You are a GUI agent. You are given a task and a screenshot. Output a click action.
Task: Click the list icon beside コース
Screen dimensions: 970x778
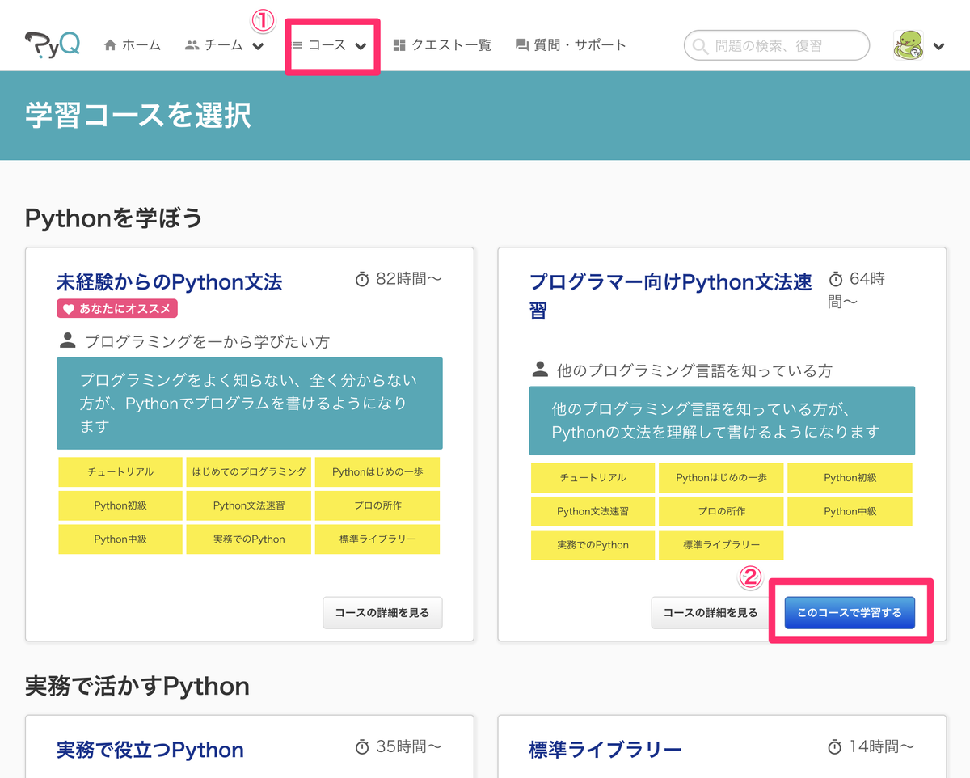coord(297,45)
